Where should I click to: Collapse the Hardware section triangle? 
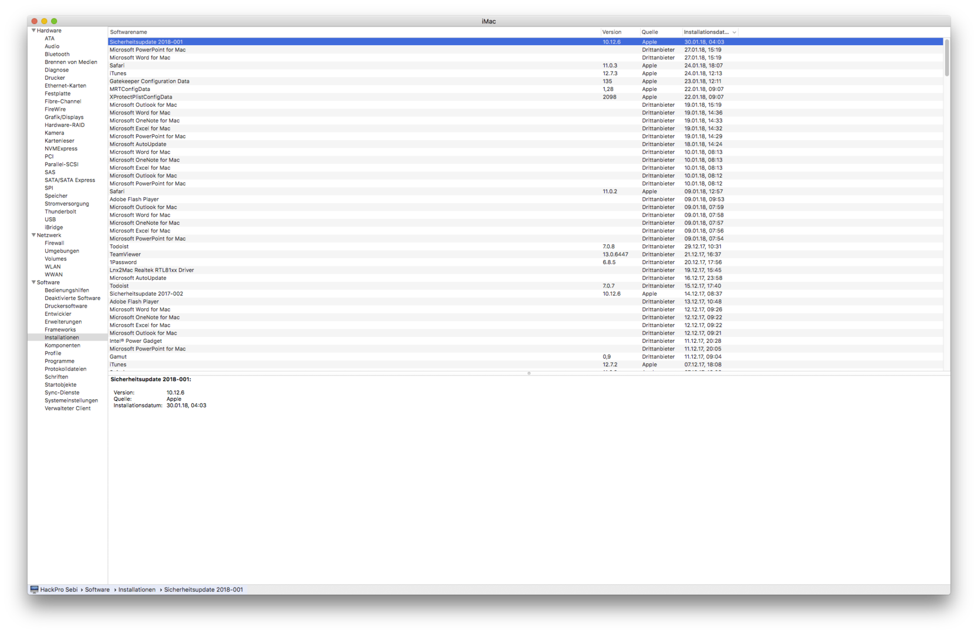click(33, 31)
